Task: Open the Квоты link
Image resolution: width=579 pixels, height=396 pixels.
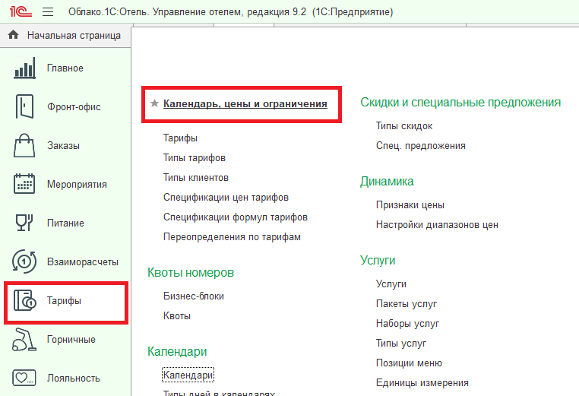Action: pos(177,316)
